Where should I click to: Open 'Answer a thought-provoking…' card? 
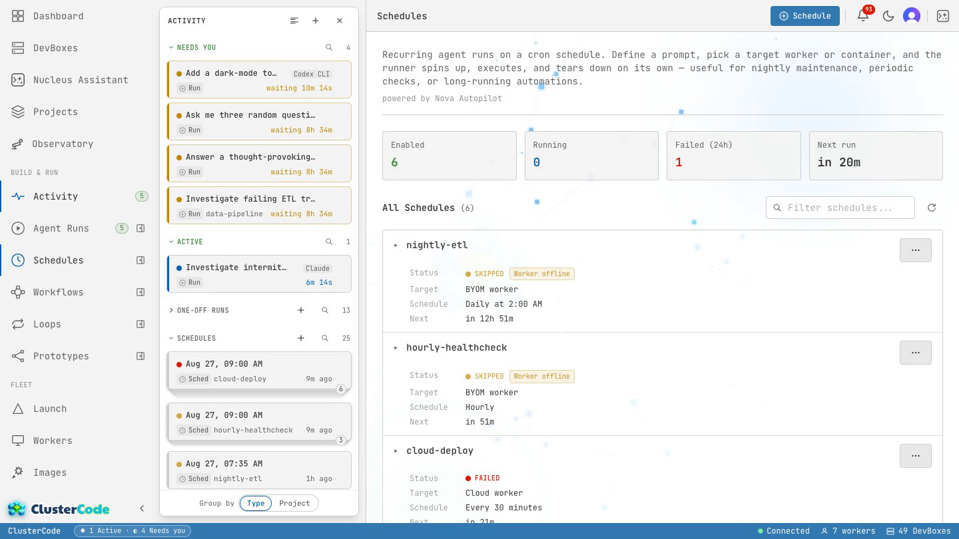pyautogui.click(x=259, y=164)
